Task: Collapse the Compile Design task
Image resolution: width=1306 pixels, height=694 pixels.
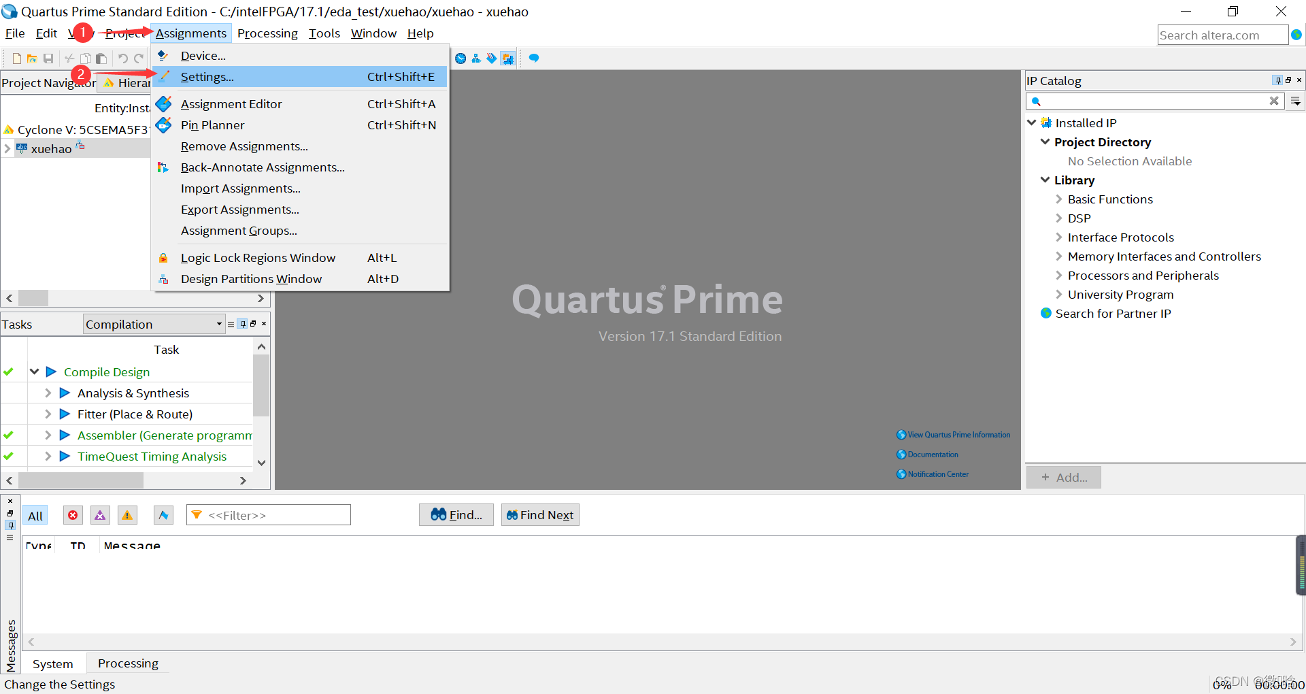Action: pyautogui.click(x=34, y=371)
